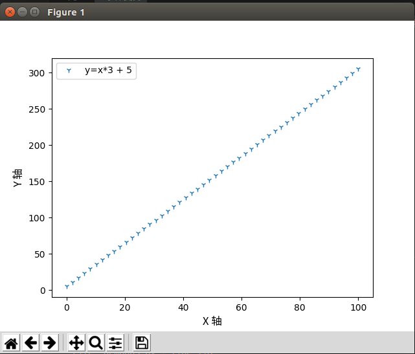Click the legend text y=x*3 + 5
This screenshot has width=415, height=354.
[108, 70]
